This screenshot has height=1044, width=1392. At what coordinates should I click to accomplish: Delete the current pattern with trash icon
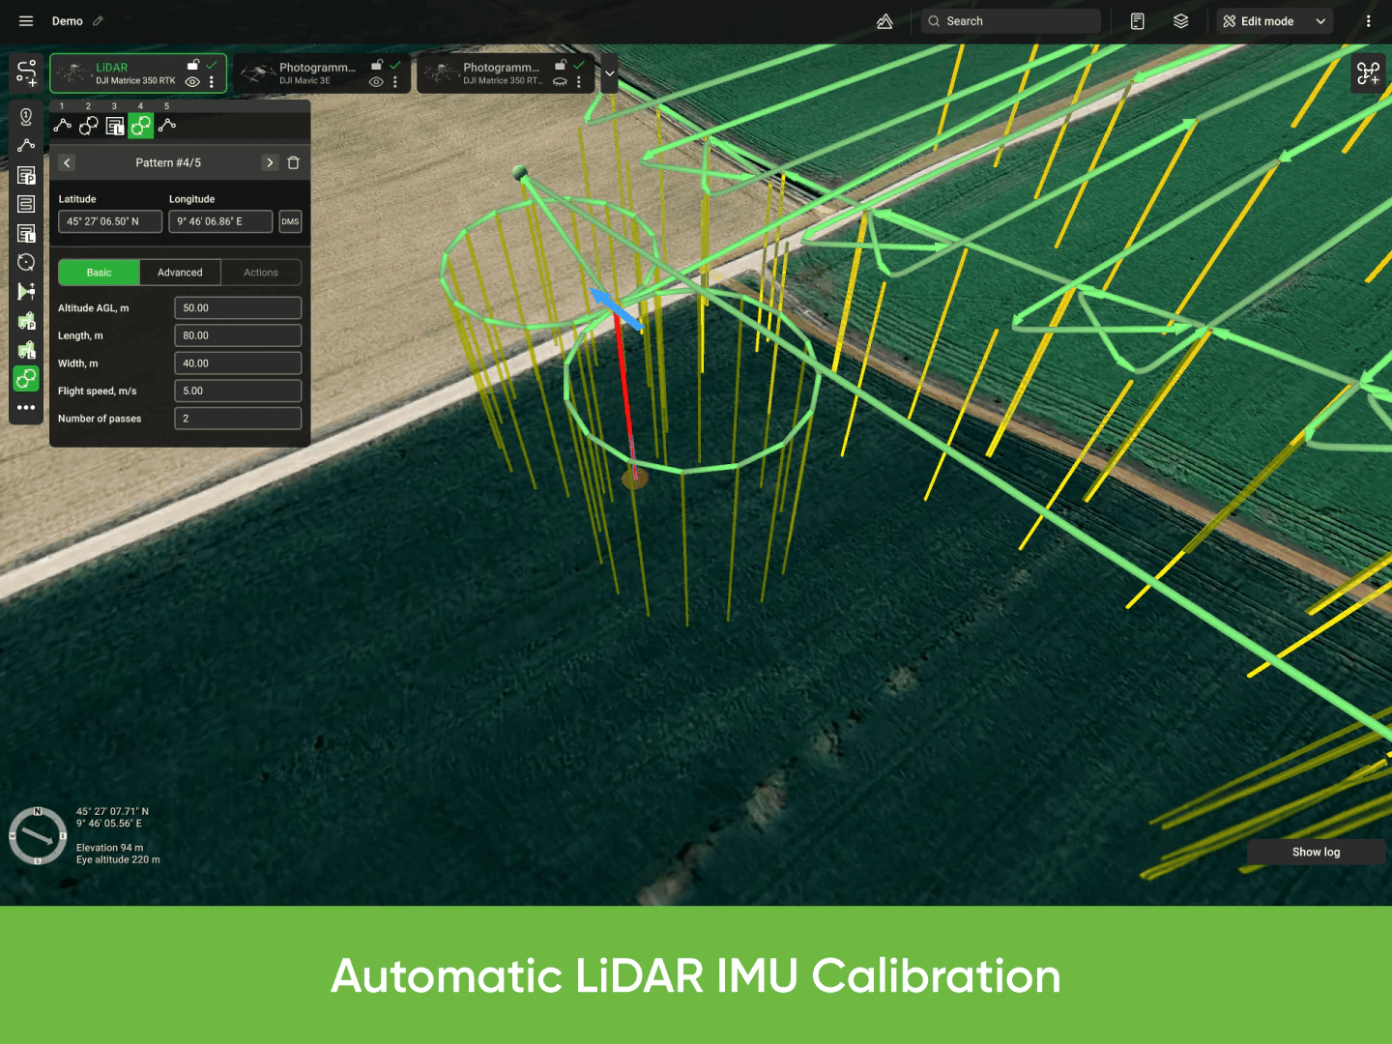294,163
